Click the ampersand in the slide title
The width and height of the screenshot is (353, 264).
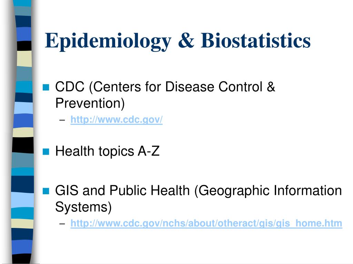186,41
